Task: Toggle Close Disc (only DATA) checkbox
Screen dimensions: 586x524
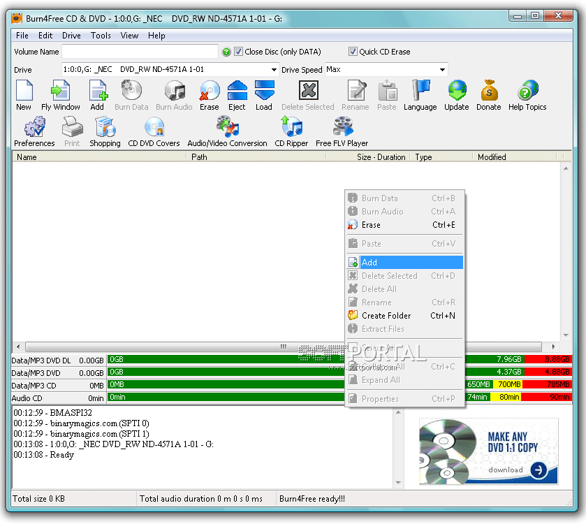Action: 239,52
